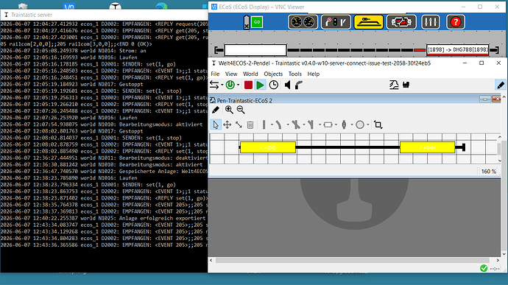The height and width of the screenshot is (285, 508).
Task: Minimize the Pen-Traintastic-ECoS 2 subwindow
Action: (x=484, y=99)
